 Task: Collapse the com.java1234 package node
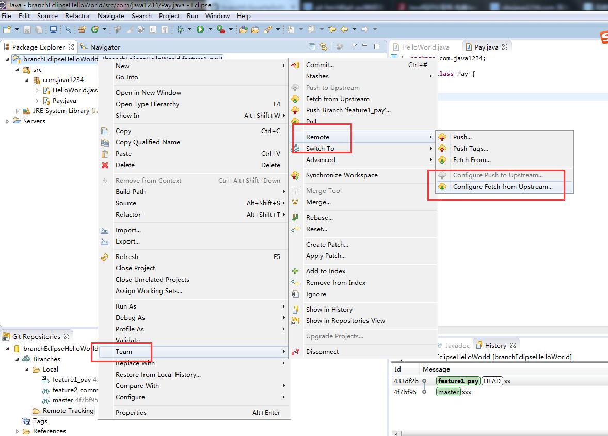click(x=27, y=80)
